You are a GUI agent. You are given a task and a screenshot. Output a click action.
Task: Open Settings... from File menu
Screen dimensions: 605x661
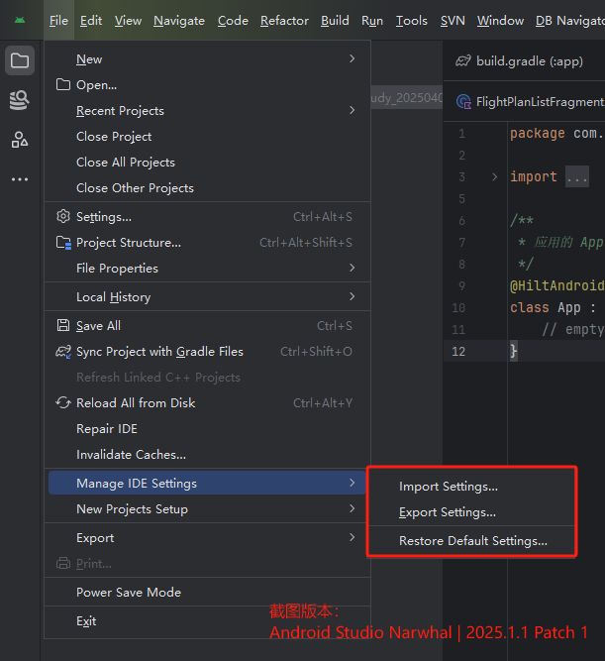207,217
